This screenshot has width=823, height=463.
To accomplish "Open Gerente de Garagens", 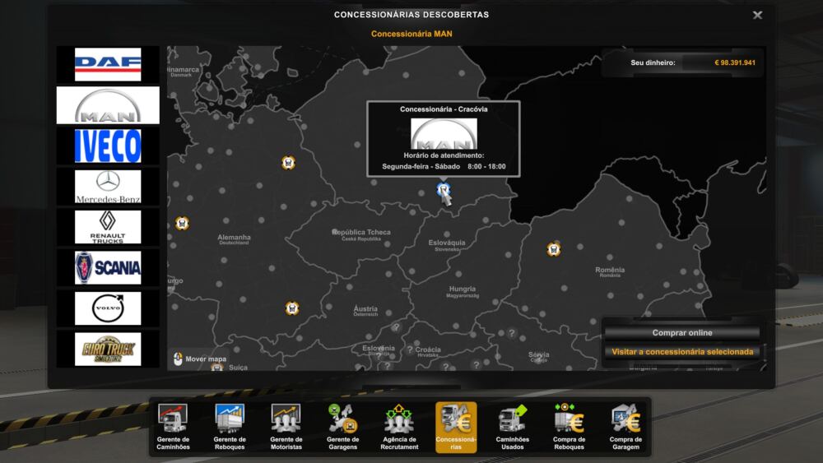I will click(x=342, y=427).
